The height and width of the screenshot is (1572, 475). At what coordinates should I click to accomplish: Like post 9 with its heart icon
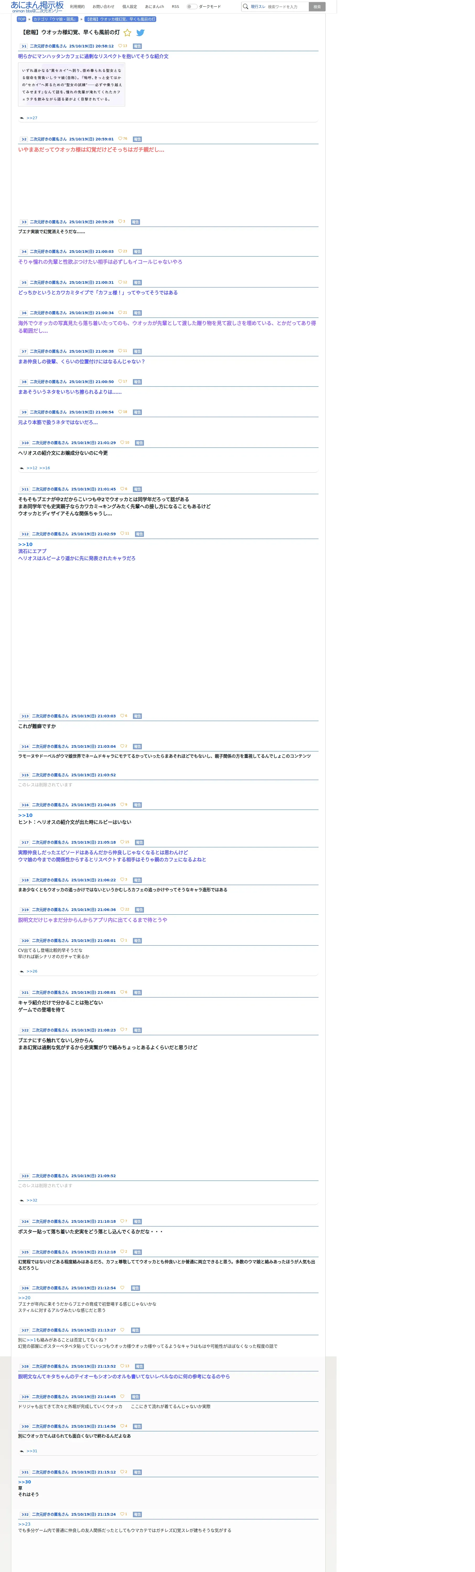[x=120, y=412]
